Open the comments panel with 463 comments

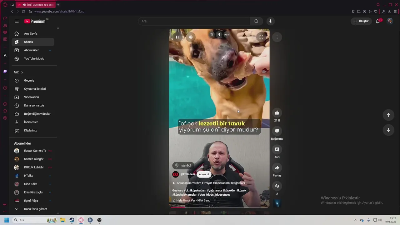point(277,149)
